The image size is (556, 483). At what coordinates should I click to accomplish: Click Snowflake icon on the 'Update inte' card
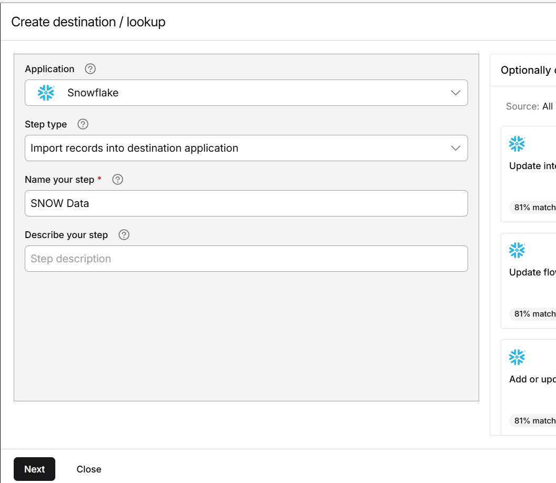tap(517, 144)
